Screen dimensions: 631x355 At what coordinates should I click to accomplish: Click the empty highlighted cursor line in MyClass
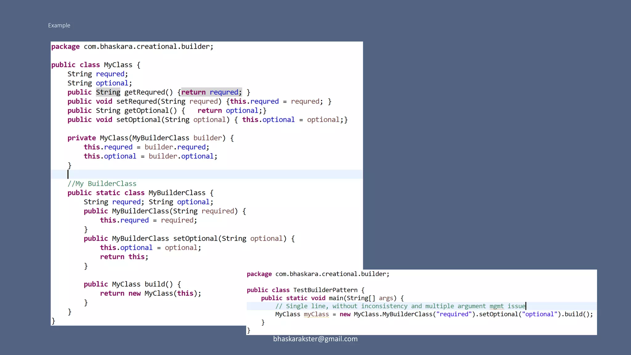[x=206, y=174]
